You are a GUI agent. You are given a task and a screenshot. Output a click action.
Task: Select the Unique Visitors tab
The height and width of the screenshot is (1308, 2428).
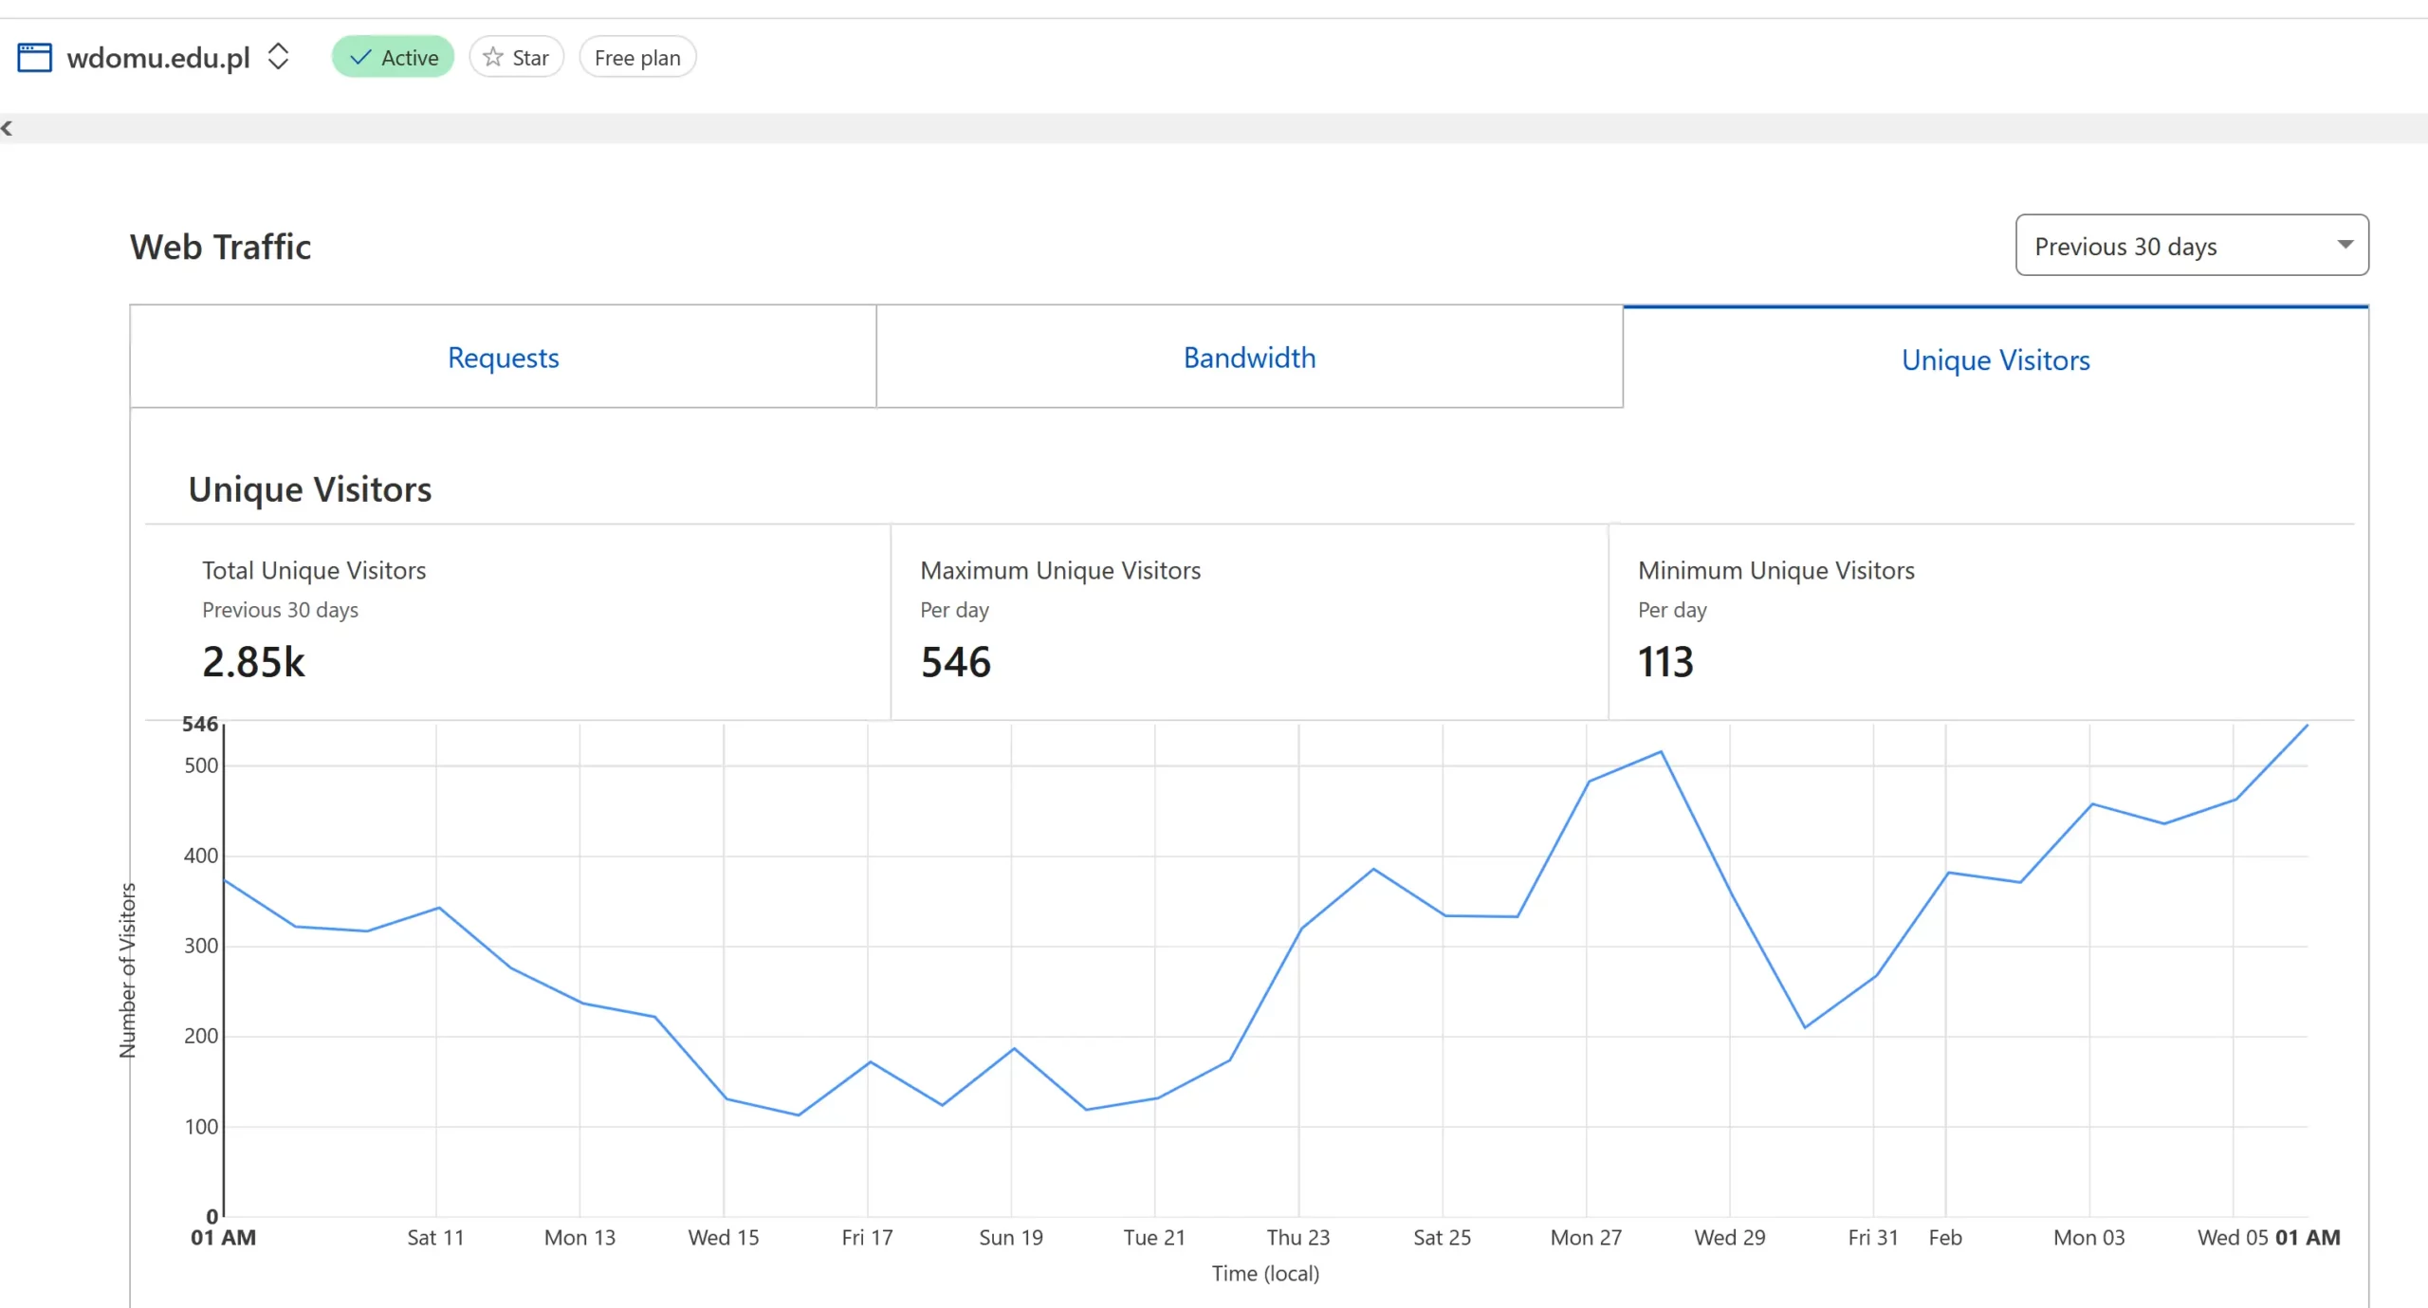pos(1996,359)
